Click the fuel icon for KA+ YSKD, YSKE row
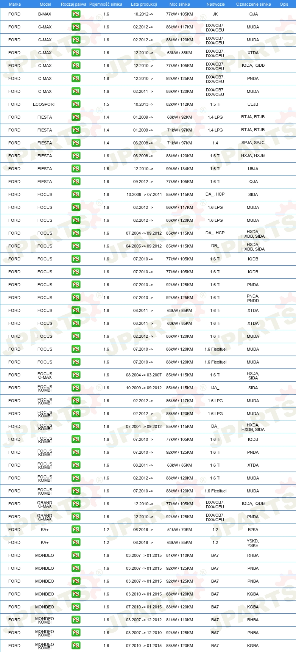 76,542
